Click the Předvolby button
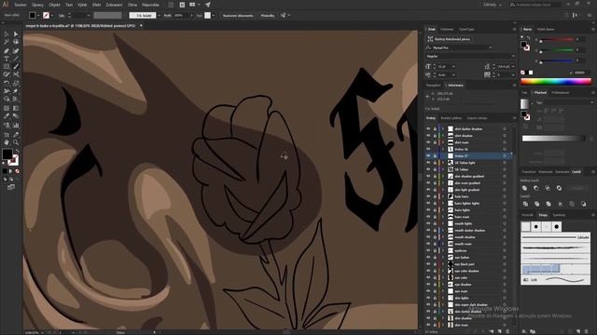Screen dimensions: 597x335 pyautogui.click(x=268, y=16)
